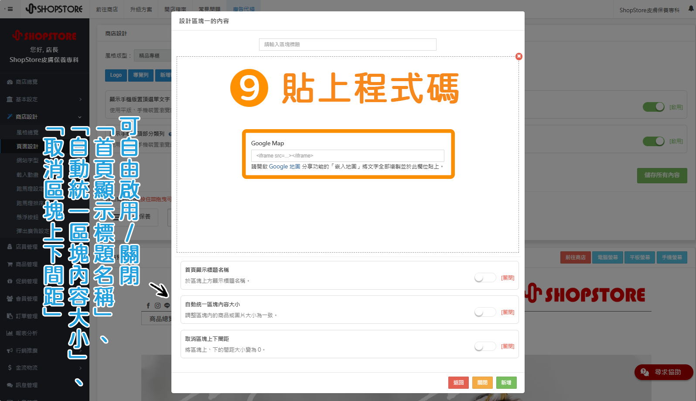Click the red 返回 button
Screen dimensions: 696x401
point(458,383)
